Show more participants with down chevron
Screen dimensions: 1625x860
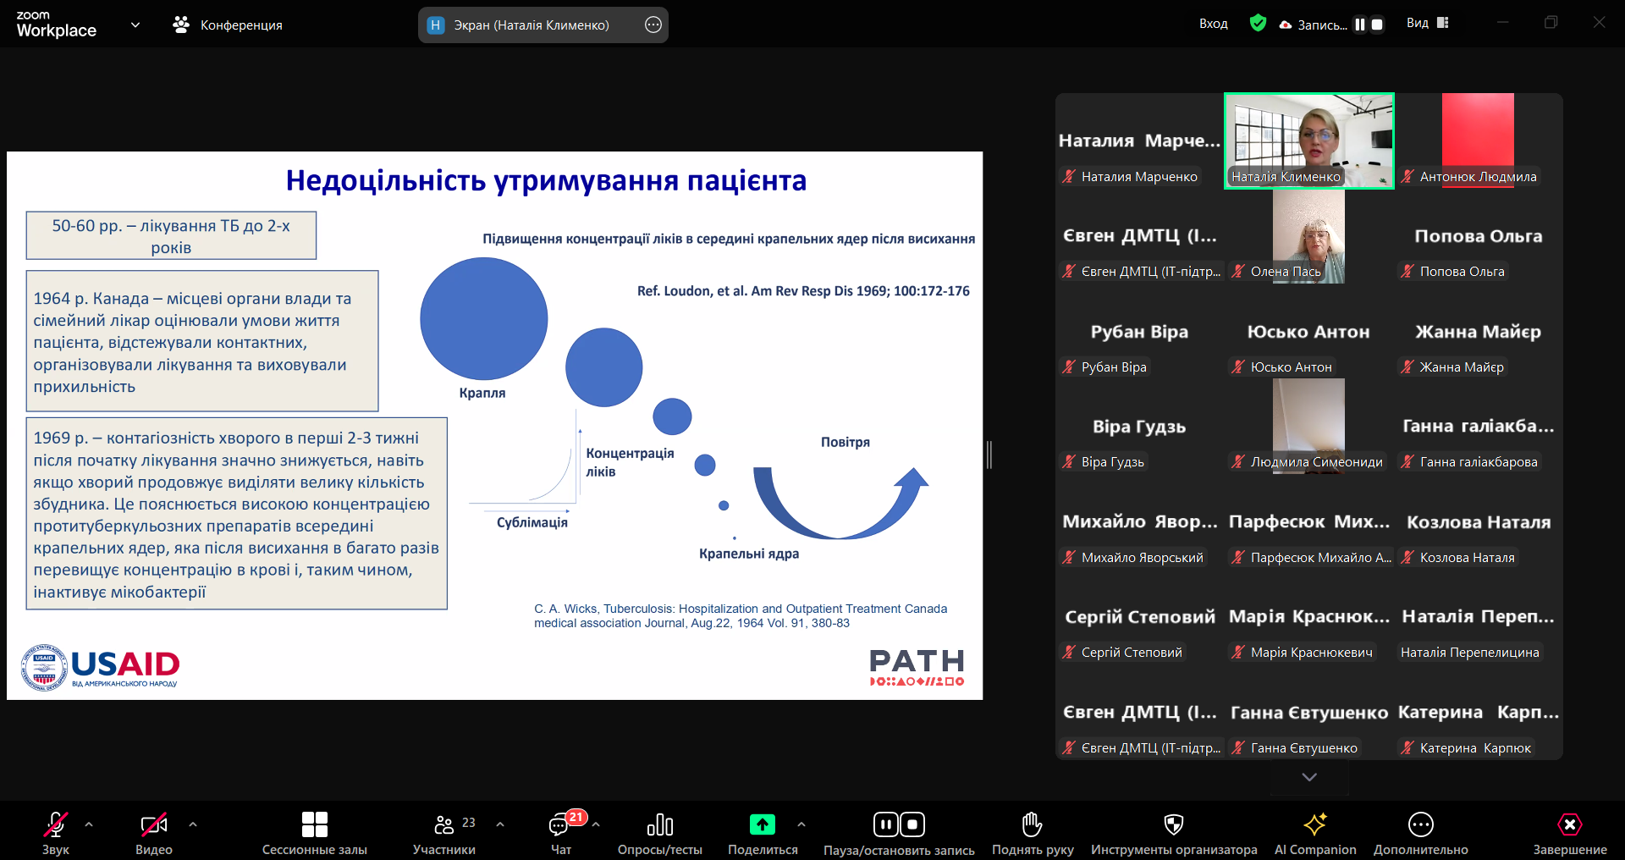pos(1309,777)
